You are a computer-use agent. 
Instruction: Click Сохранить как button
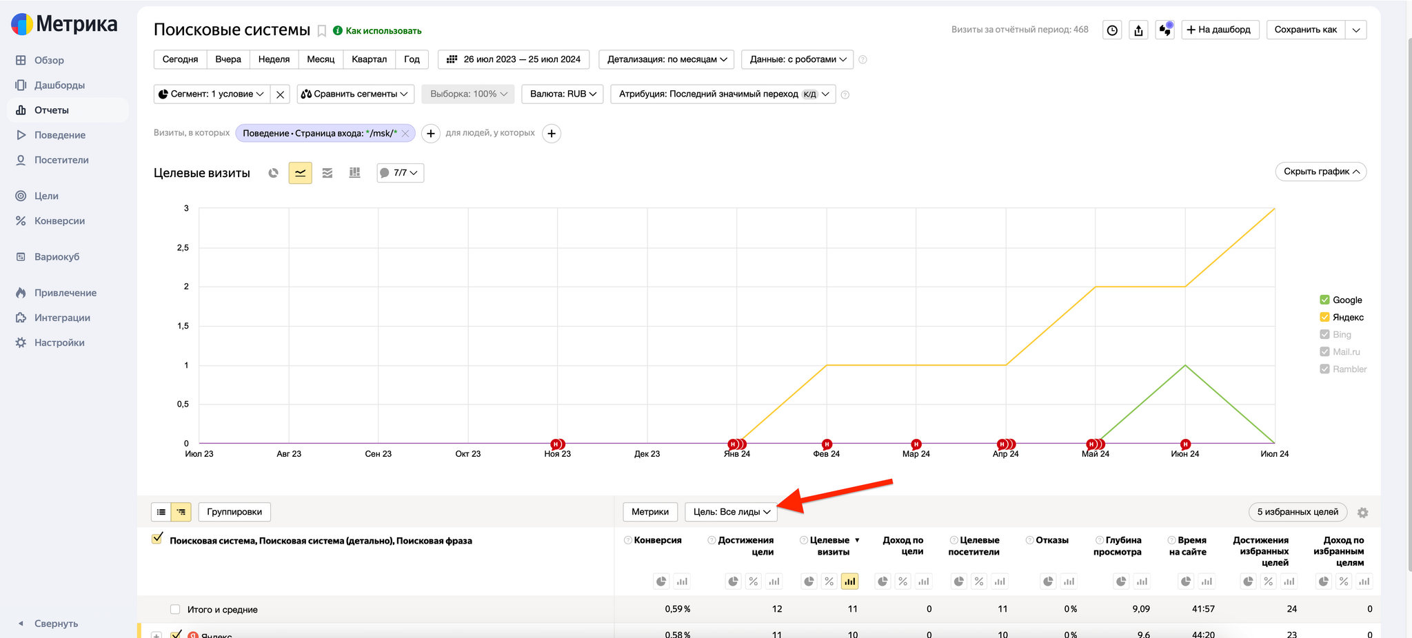(x=1306, y=30)
